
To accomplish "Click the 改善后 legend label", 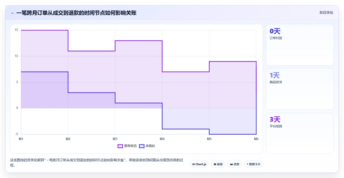I will pyautogui.click(x=150, y=146).
